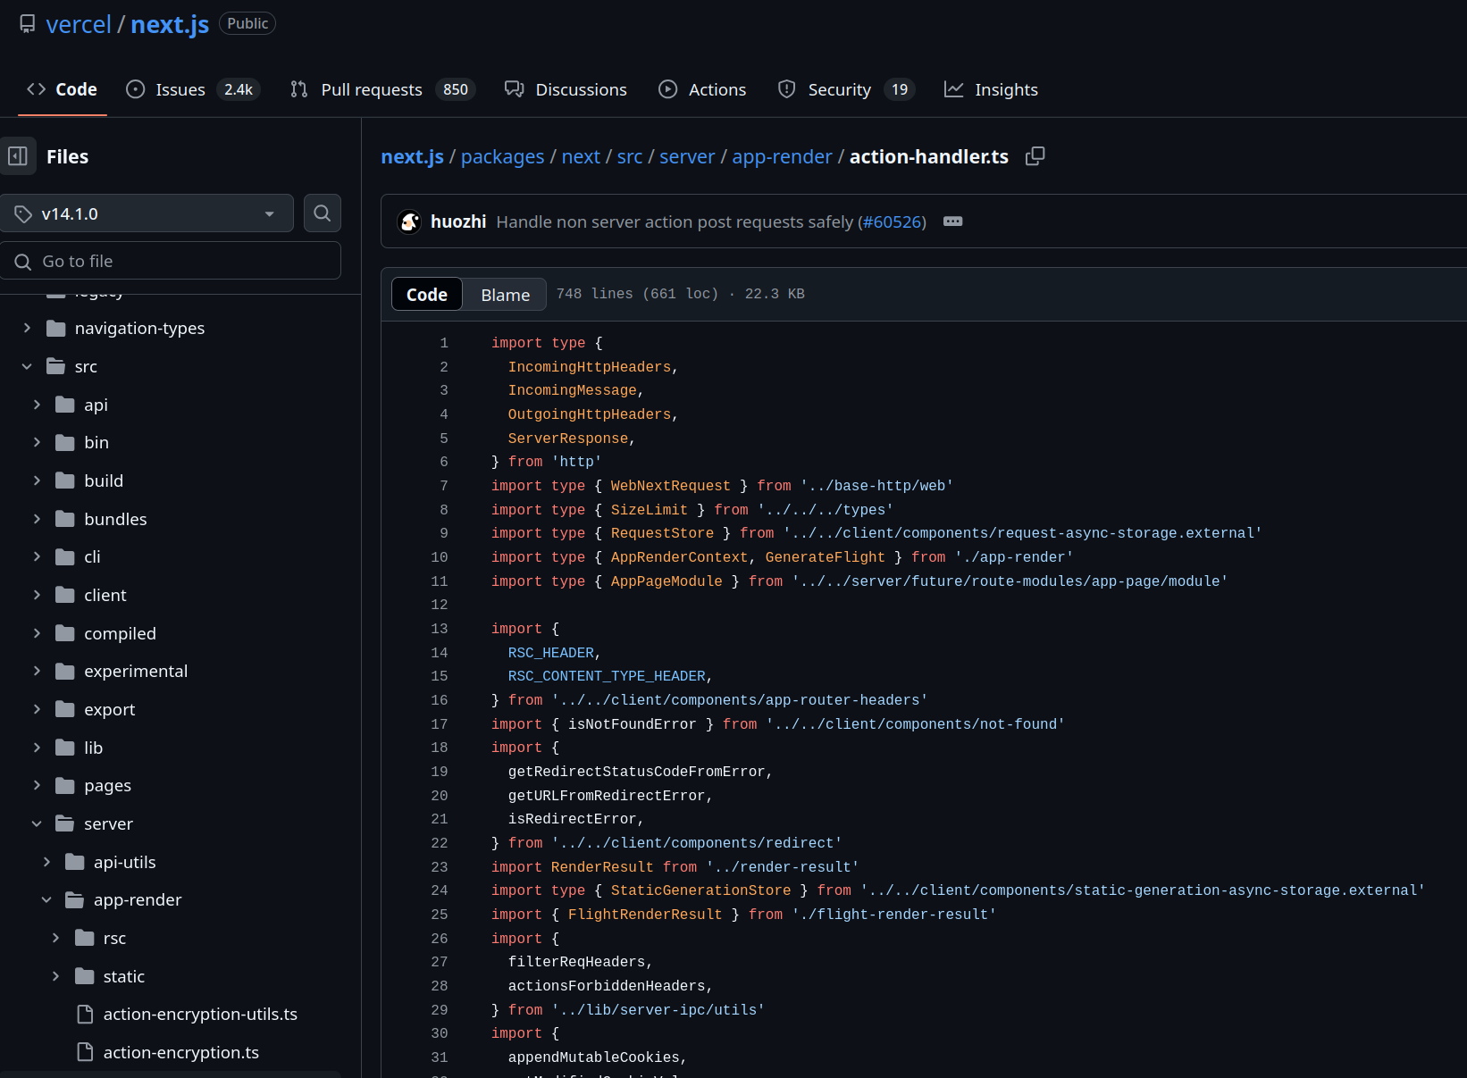1467x1078 pixels.
Task: Go to server in the breadcrumb
Action: pos(687,156)
